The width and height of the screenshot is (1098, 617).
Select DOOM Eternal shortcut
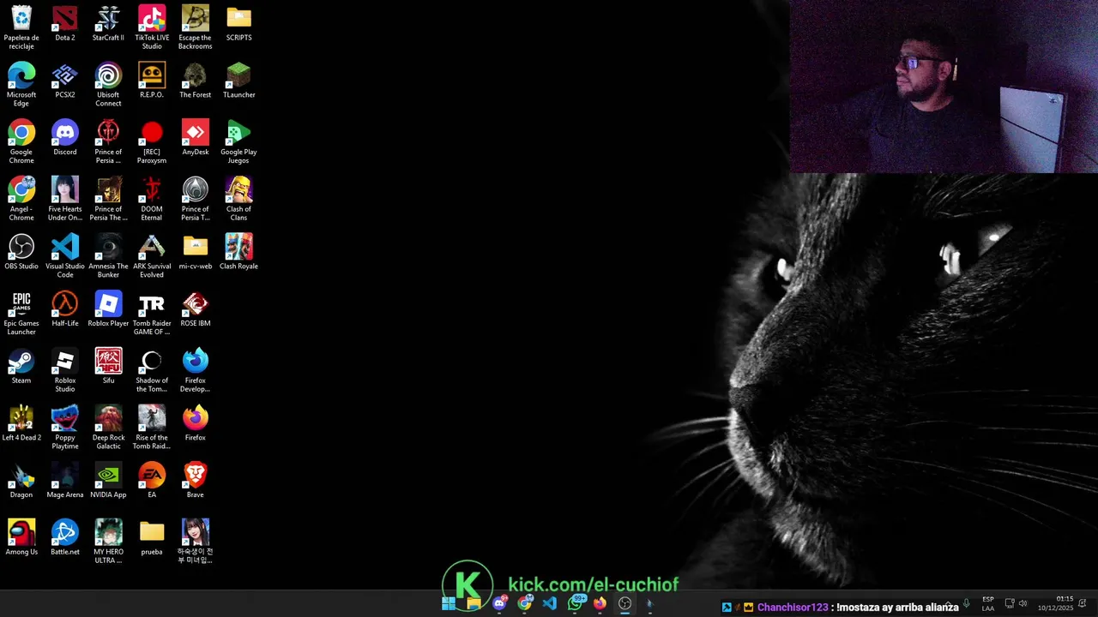point(152,199)
